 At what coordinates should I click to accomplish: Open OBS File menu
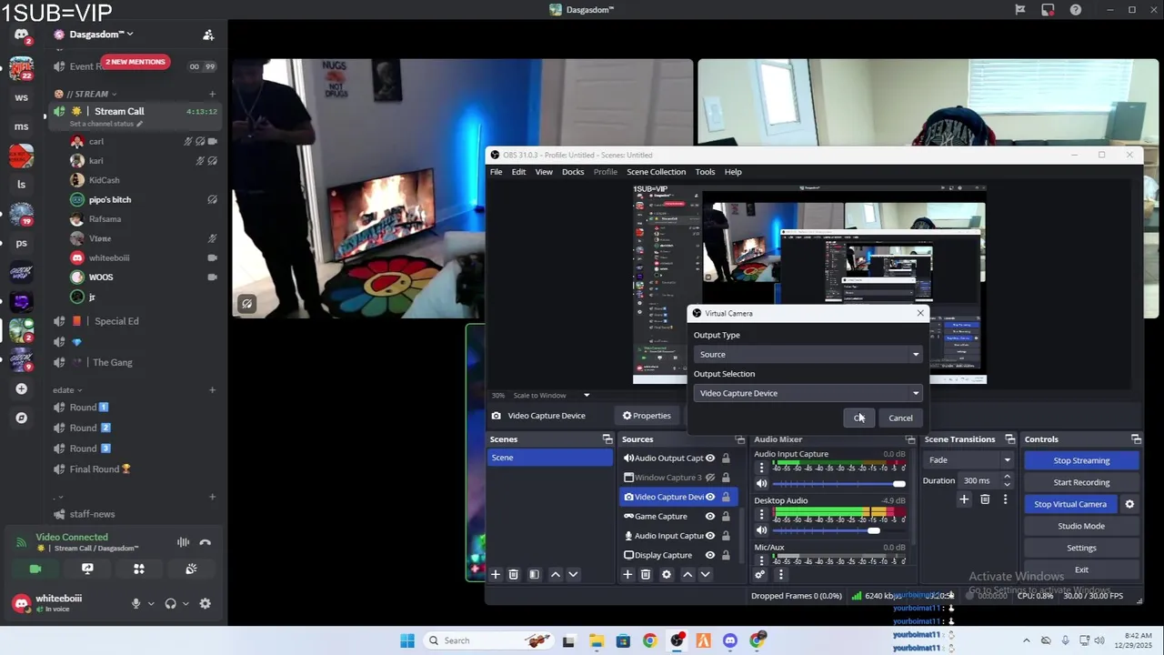(497, 172)
